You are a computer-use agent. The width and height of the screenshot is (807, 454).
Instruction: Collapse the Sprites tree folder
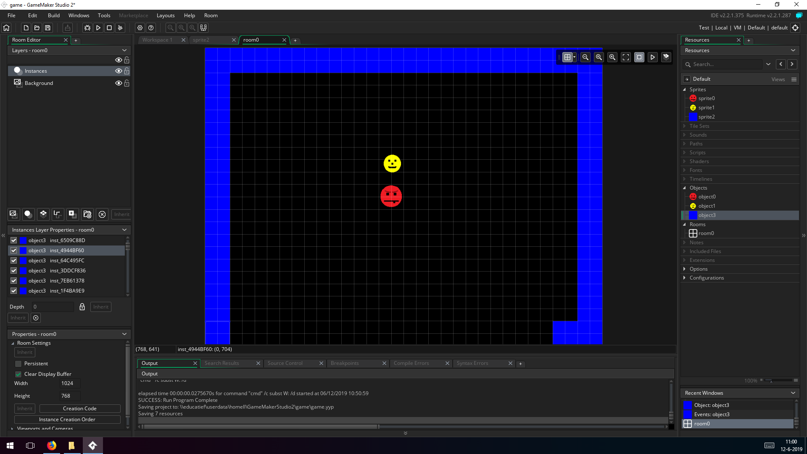(x=684, y=90)
